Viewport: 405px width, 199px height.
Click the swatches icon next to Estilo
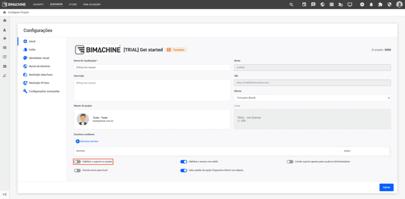(x=25, y=49)
